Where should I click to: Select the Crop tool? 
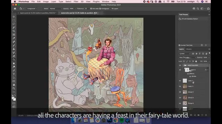coord(14,31)
